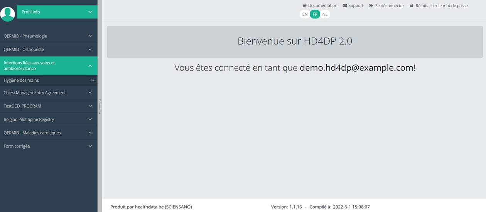Expand Hygiène des mains submenu

tap(93, 81)
